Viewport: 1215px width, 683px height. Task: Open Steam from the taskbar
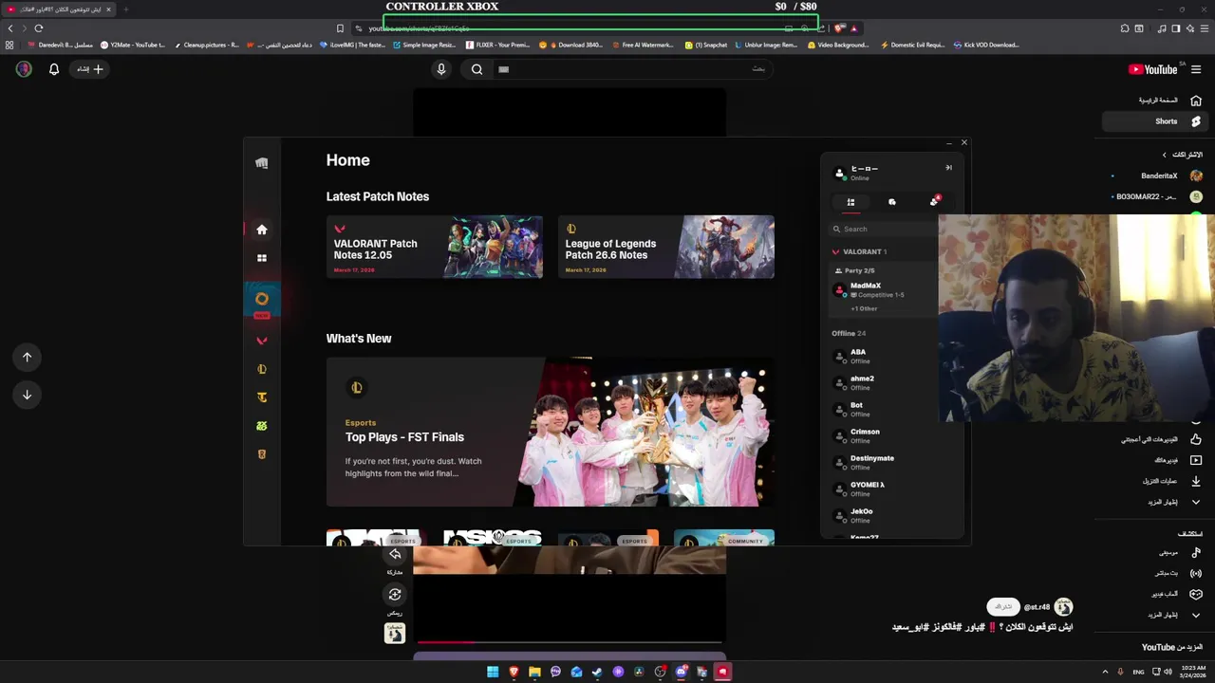(x=597, y=672)
